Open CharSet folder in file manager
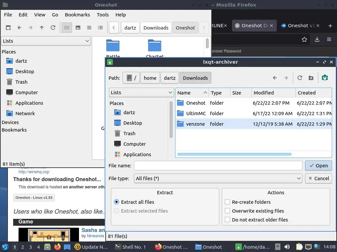The image size is (337, 252). point(155,49)
